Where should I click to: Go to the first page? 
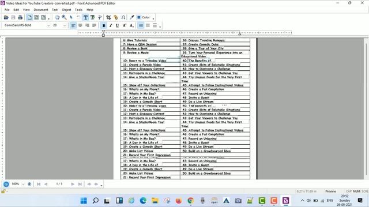click(x=39, y=184)
